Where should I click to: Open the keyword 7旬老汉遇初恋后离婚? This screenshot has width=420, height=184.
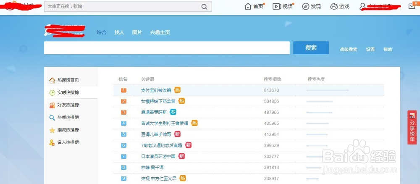point(162,145)
